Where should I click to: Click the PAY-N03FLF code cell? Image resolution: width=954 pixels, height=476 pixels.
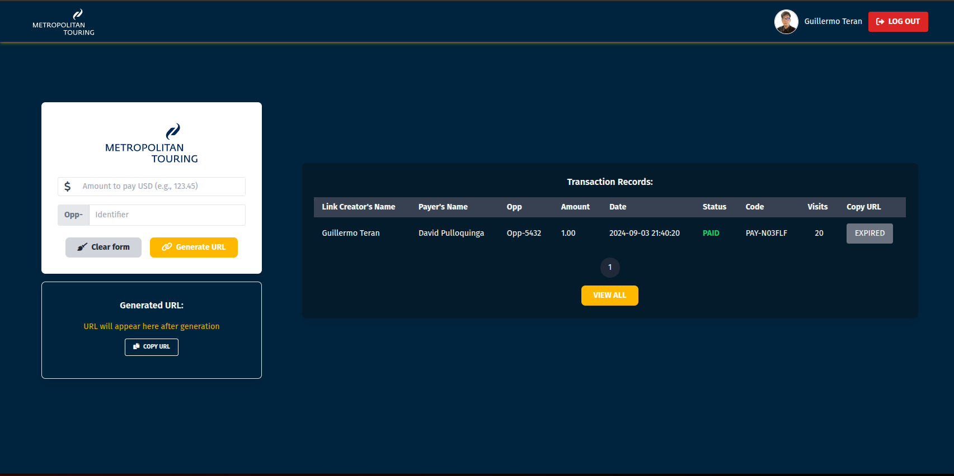point(767,233)
